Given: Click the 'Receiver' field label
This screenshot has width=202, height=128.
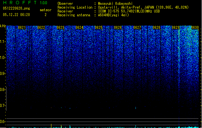Looking at the screenshot, I should tap(65, 11).
